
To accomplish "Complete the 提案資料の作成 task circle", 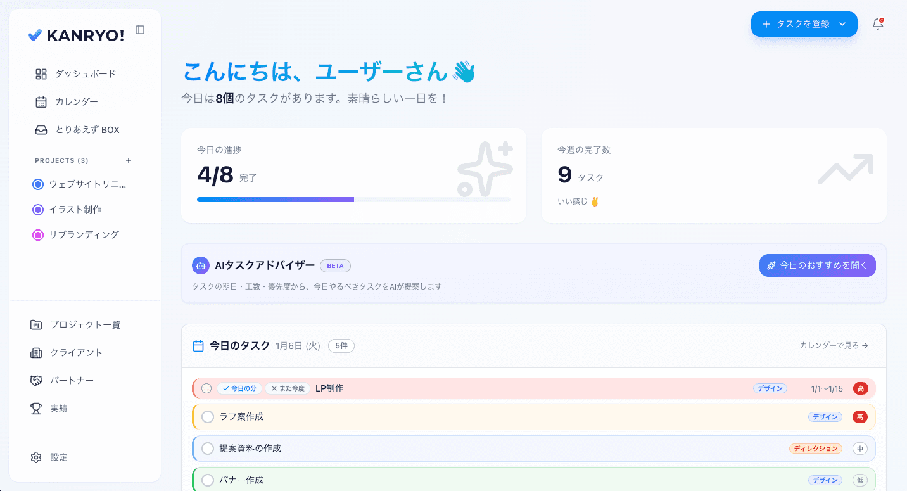I will (207, 448).
